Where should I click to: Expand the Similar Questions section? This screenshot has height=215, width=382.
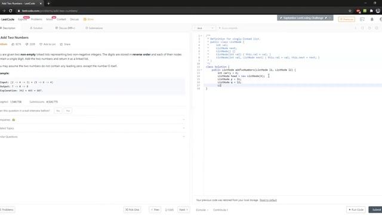click(93, 137)
